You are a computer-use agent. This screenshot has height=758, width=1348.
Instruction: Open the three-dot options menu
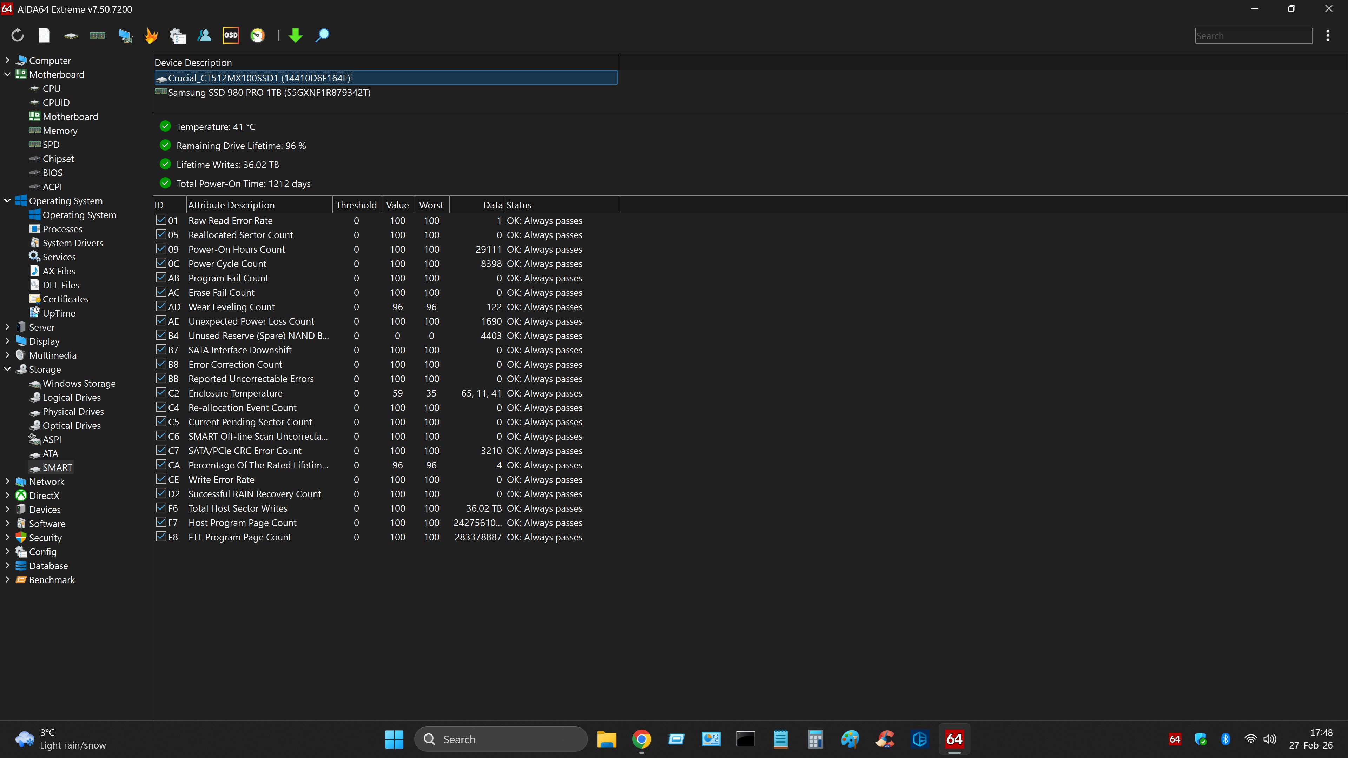(1328, 35)
